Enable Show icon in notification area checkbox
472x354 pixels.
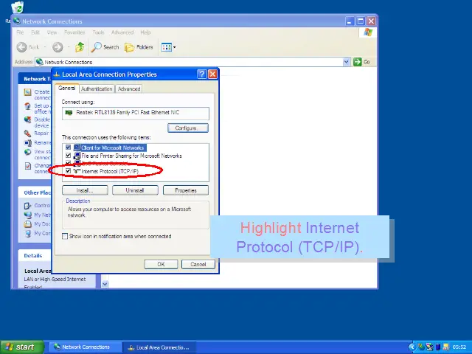(x=66, y=236)
